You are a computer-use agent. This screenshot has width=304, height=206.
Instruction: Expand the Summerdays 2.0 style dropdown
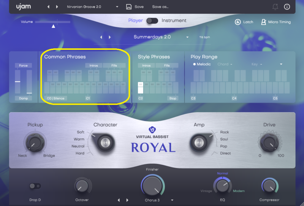coord(187,37)
